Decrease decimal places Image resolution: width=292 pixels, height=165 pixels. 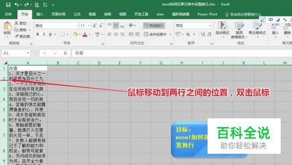click(x=209, y=35)
